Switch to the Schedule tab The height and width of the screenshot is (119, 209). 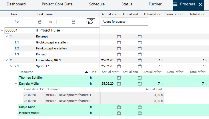click(x=97, y=5)
